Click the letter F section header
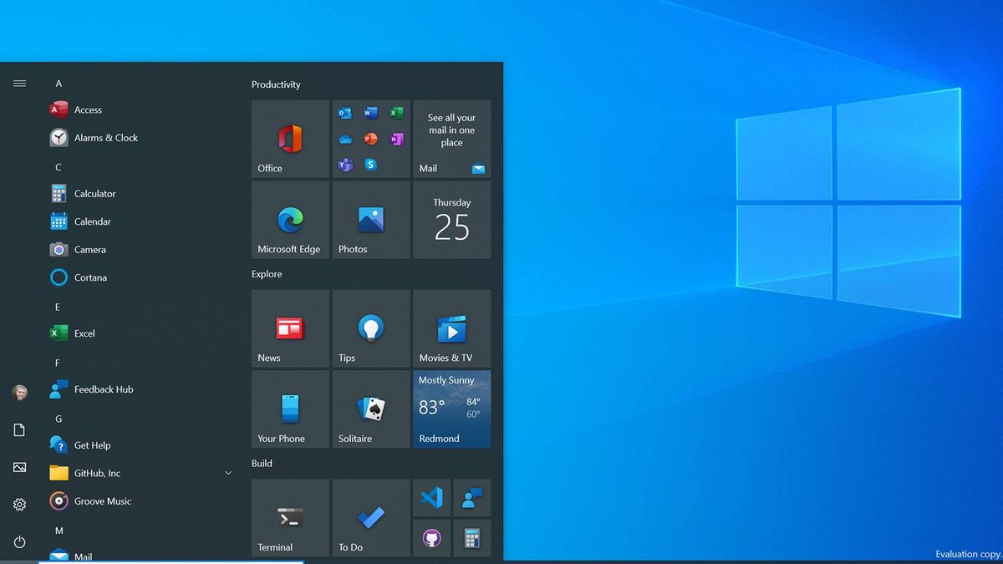The image size is (1003, 564). [58, 363]
